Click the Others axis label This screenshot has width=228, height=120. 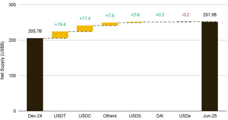110,116
